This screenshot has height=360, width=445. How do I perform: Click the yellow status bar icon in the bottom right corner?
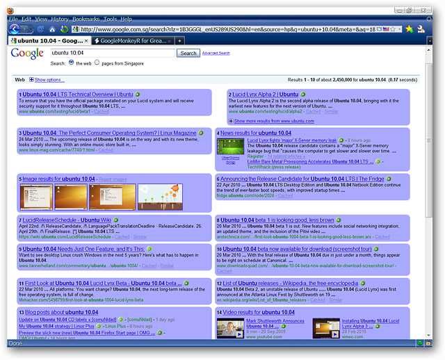428,343
